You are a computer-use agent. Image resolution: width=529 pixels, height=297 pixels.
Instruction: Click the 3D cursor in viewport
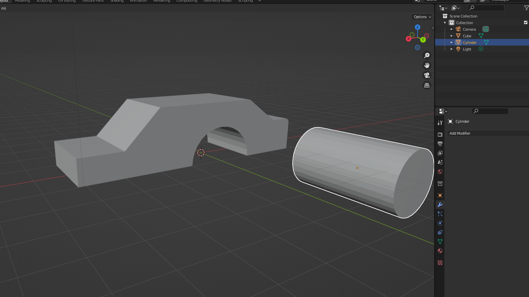pyautogui.click(x=201, y=152)
